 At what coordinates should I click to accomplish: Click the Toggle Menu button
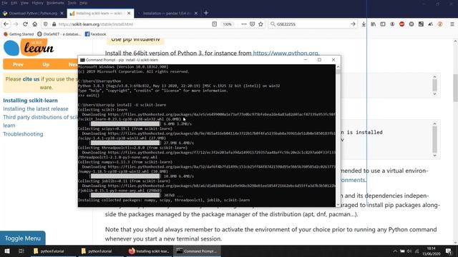click(x=22, y=238)
